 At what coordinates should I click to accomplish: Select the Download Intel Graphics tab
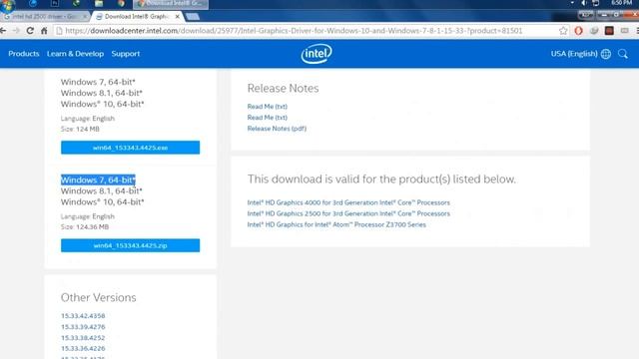pyautogui.click(x=137, y=16)
